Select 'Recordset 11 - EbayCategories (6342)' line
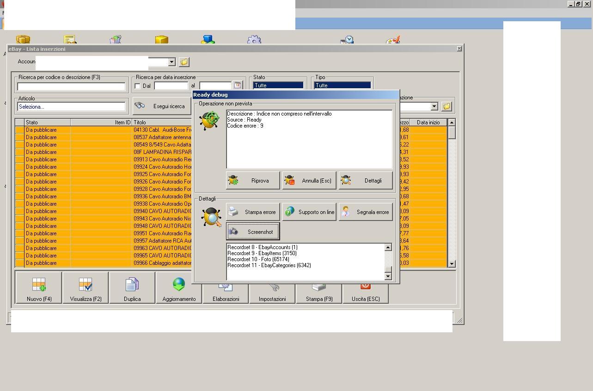Image resolution: width=593 pixels, height=391 pixels. point(269,265)
